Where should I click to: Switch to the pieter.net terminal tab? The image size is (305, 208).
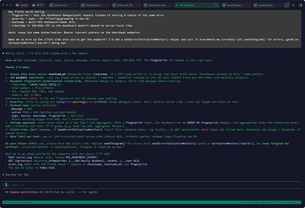[x=126, y=5]
